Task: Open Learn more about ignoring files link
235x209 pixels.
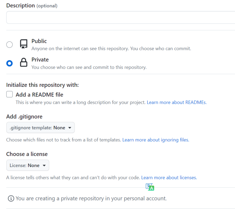Action: click(x=156, y=140)
